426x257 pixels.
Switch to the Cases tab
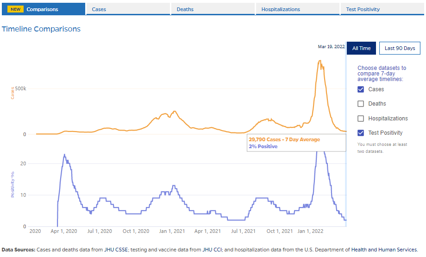[x=128, y=9]
